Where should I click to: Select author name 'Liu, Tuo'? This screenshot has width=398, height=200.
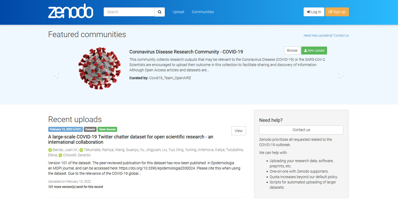click(168, 150)
